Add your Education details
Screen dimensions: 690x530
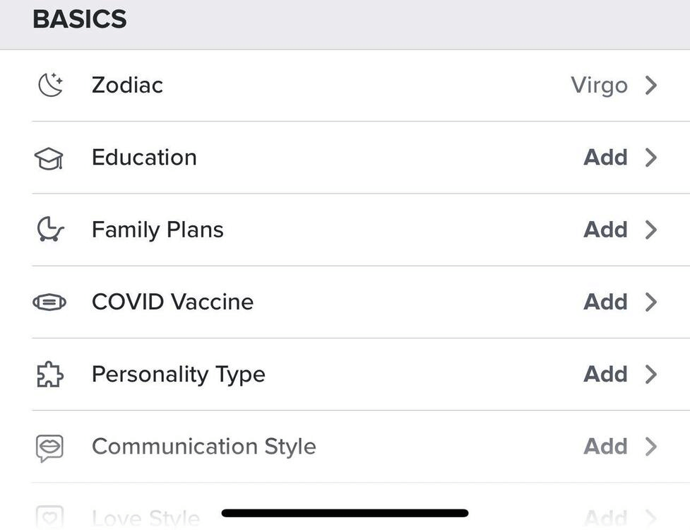point(605,158)
